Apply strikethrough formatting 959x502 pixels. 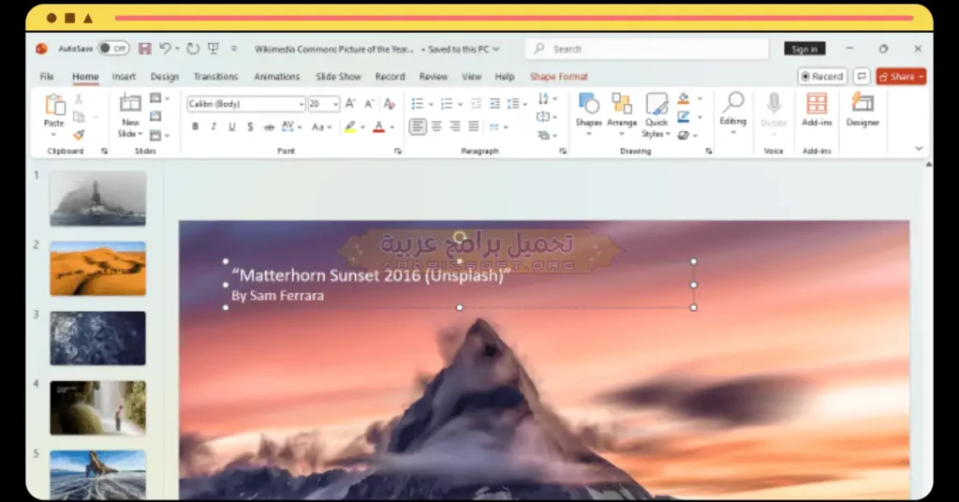pos(269,127)
